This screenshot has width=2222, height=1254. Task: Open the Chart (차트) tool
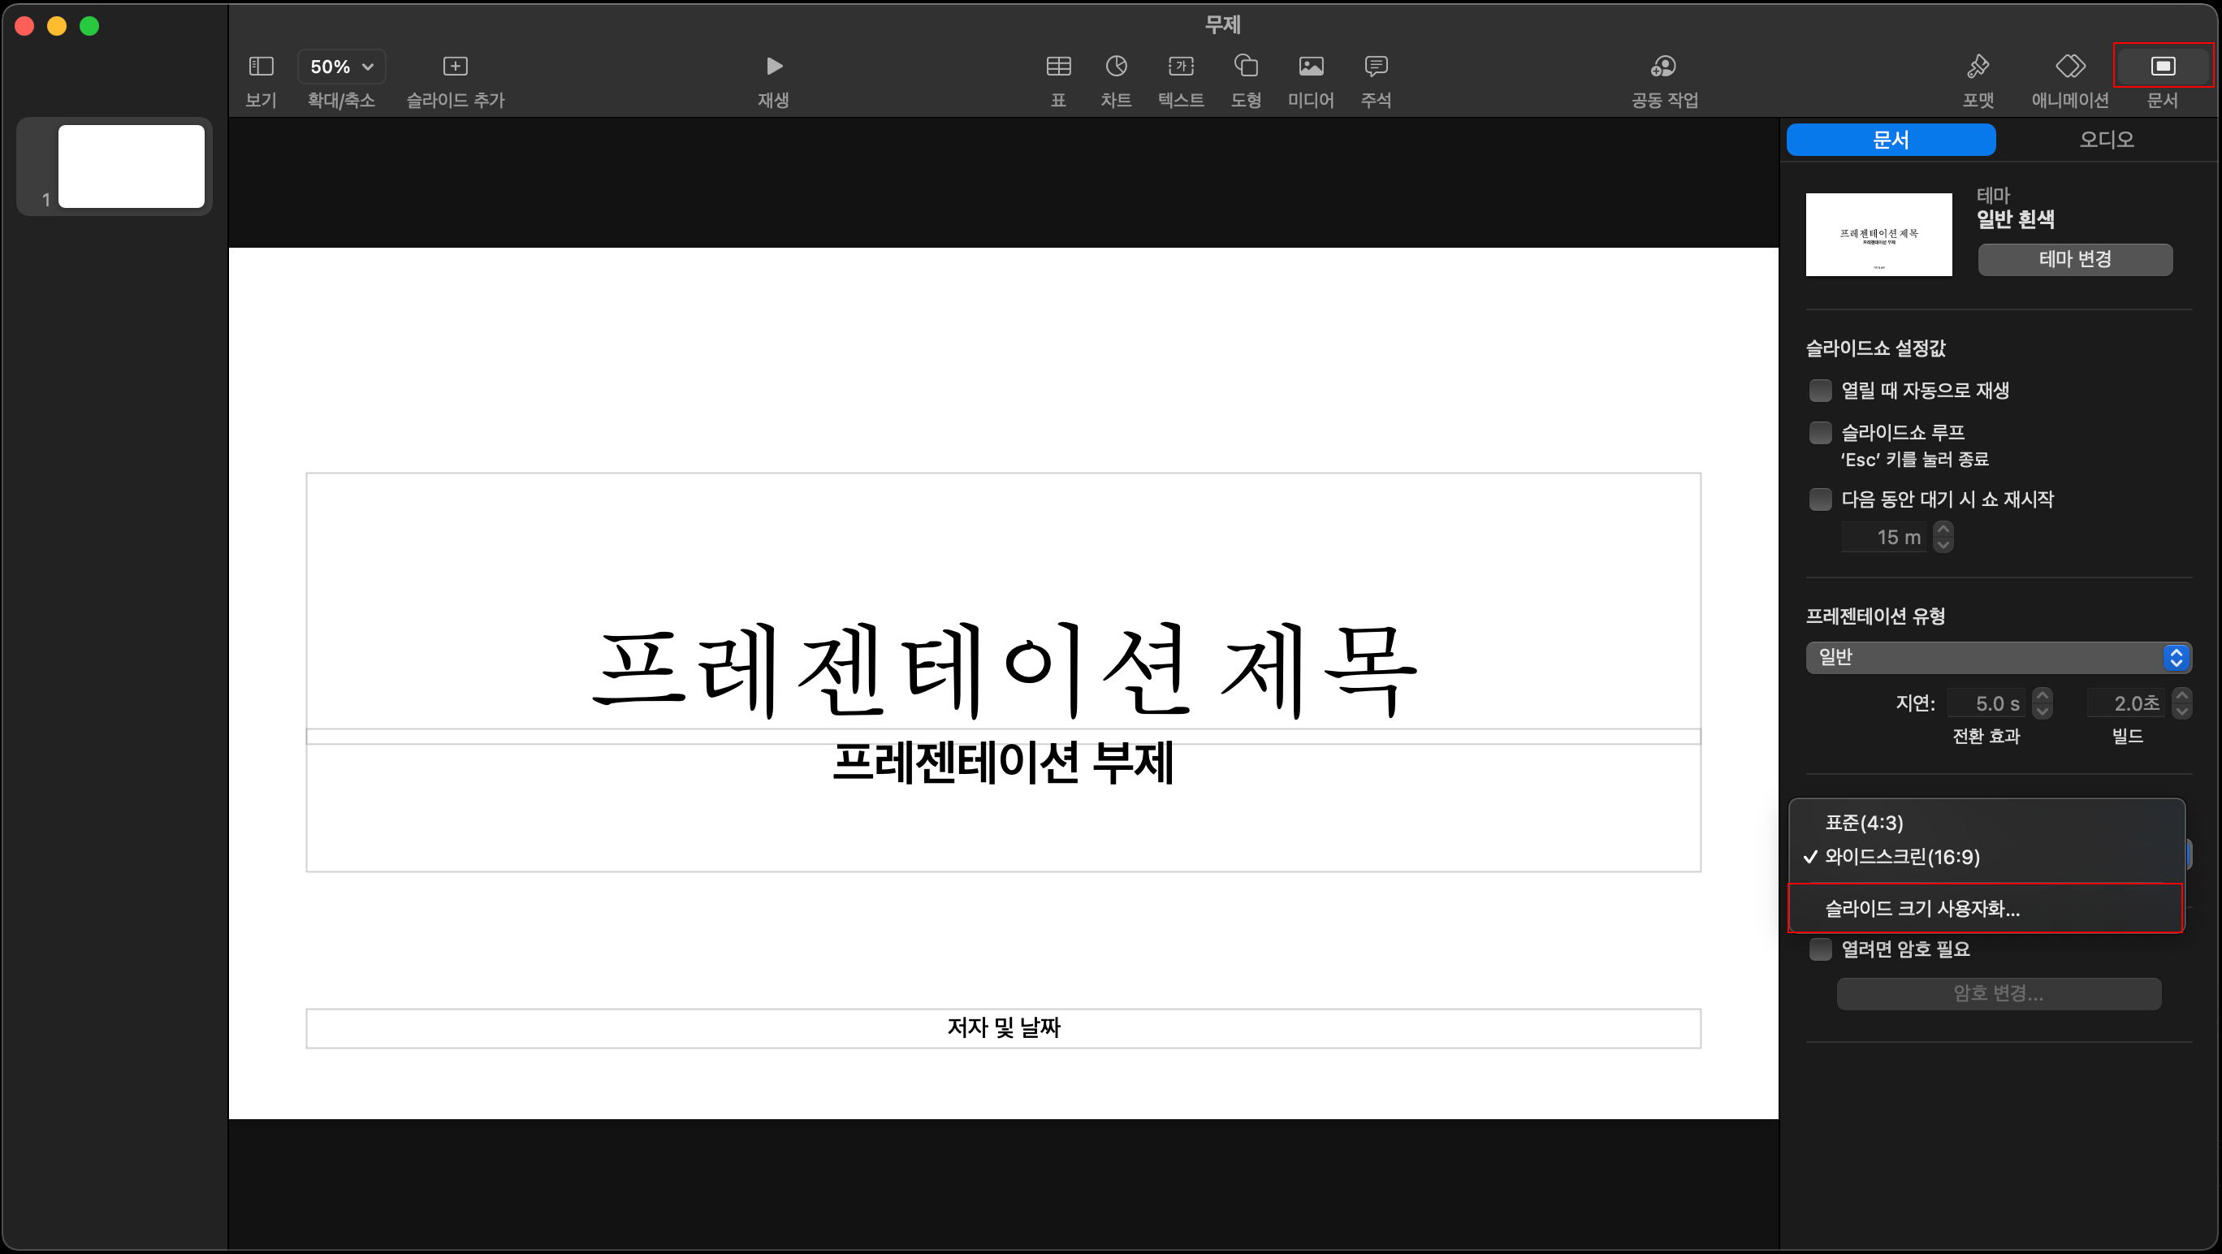(1115, 67)
